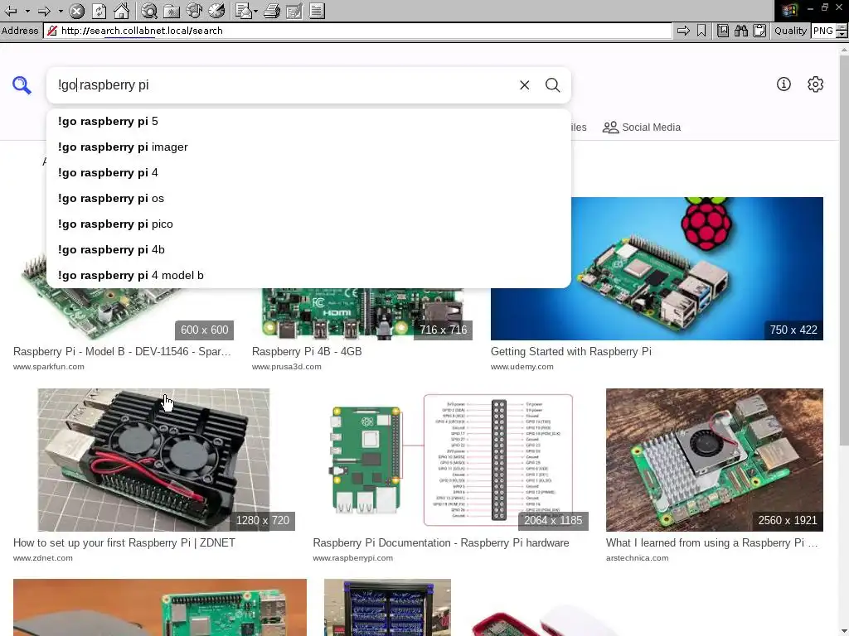
Task: Open the Ars Technica Raspberry Pi image
Action: pos(715,460)
